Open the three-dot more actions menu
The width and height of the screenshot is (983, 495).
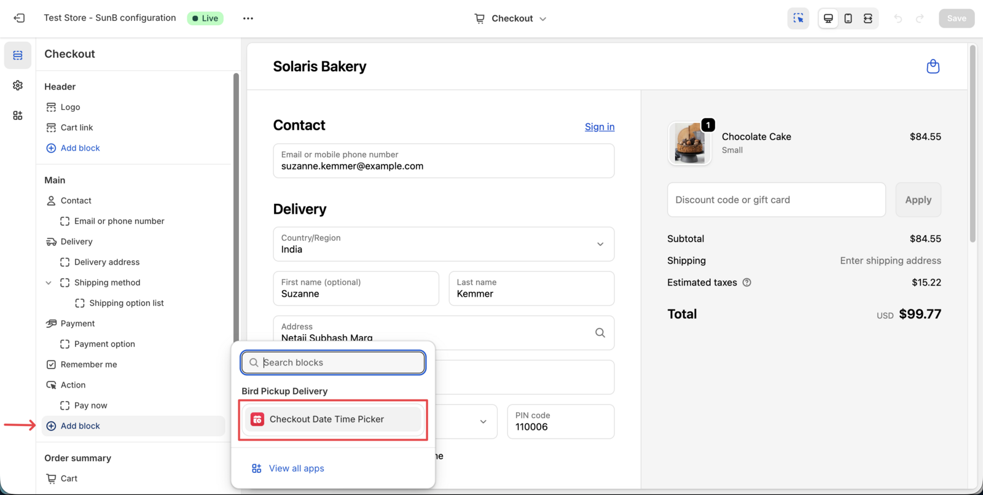(x=248, y=18)
